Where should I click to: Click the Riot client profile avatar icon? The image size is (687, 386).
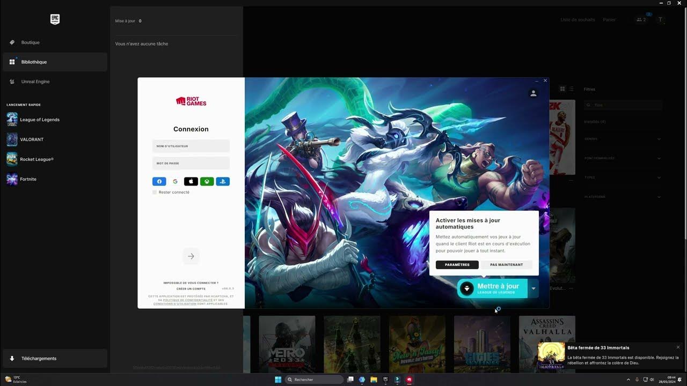coord(533,93)
